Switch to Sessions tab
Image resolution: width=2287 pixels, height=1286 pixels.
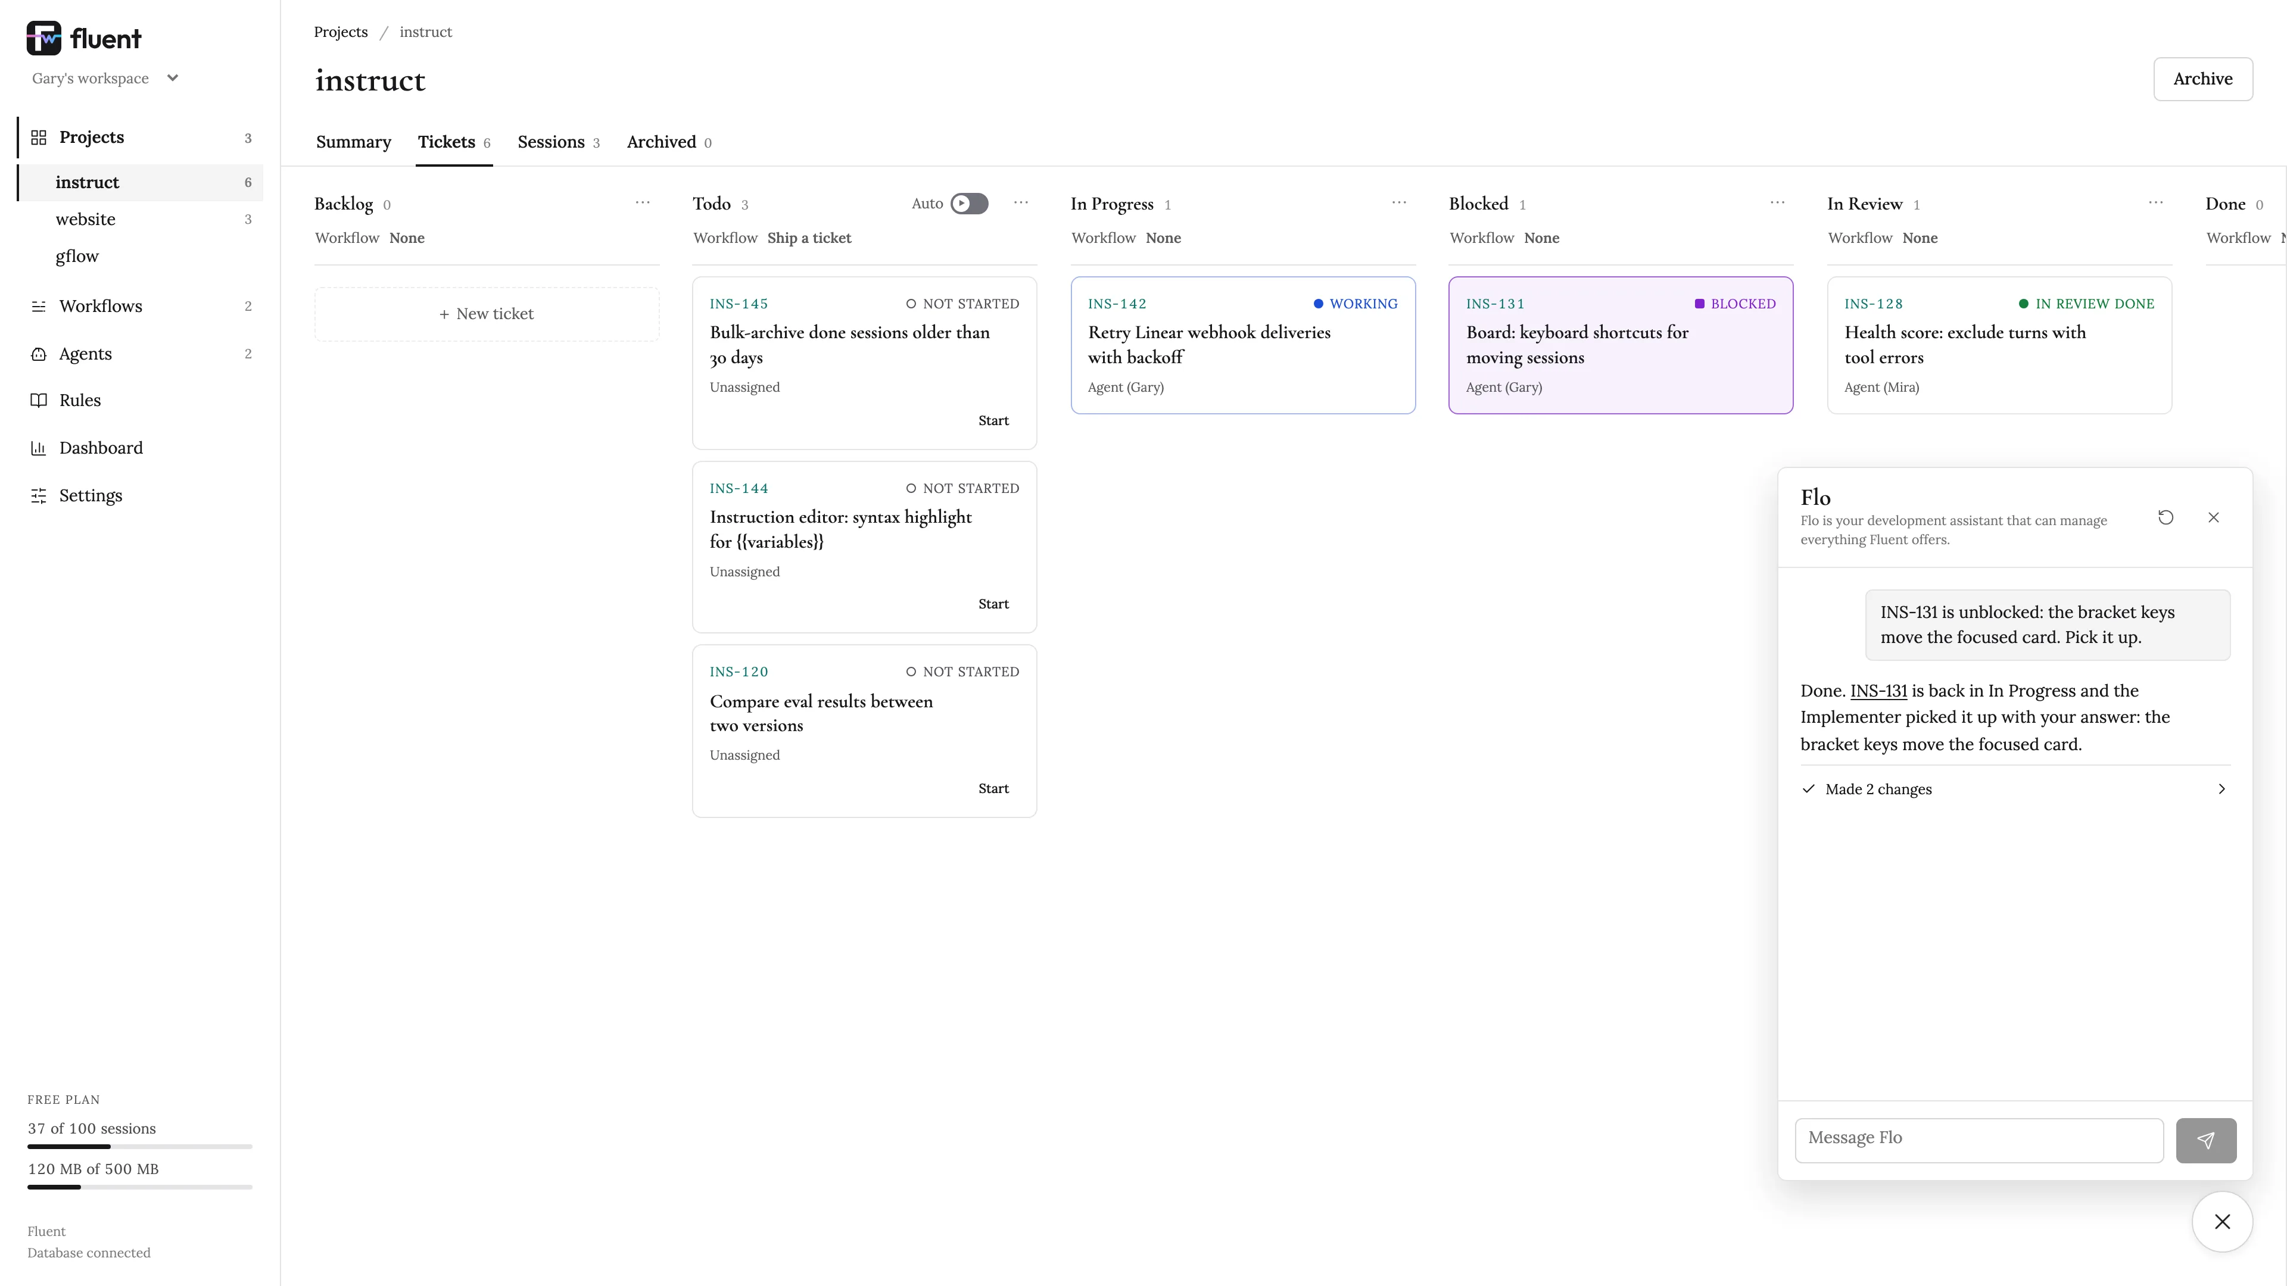559,142
